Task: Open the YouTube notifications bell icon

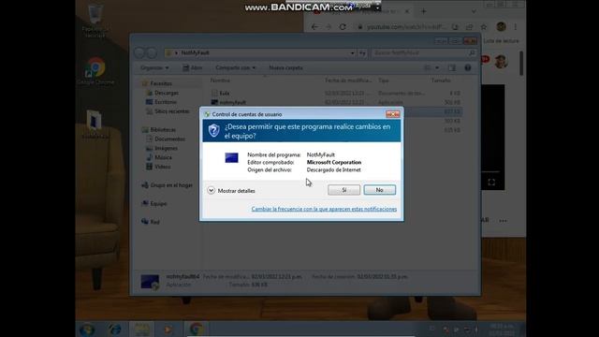Action: tap(485, 59)
